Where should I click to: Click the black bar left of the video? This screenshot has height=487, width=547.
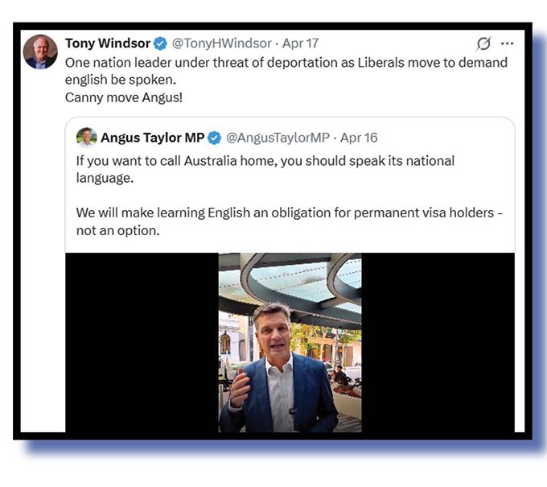coord(142,343)
